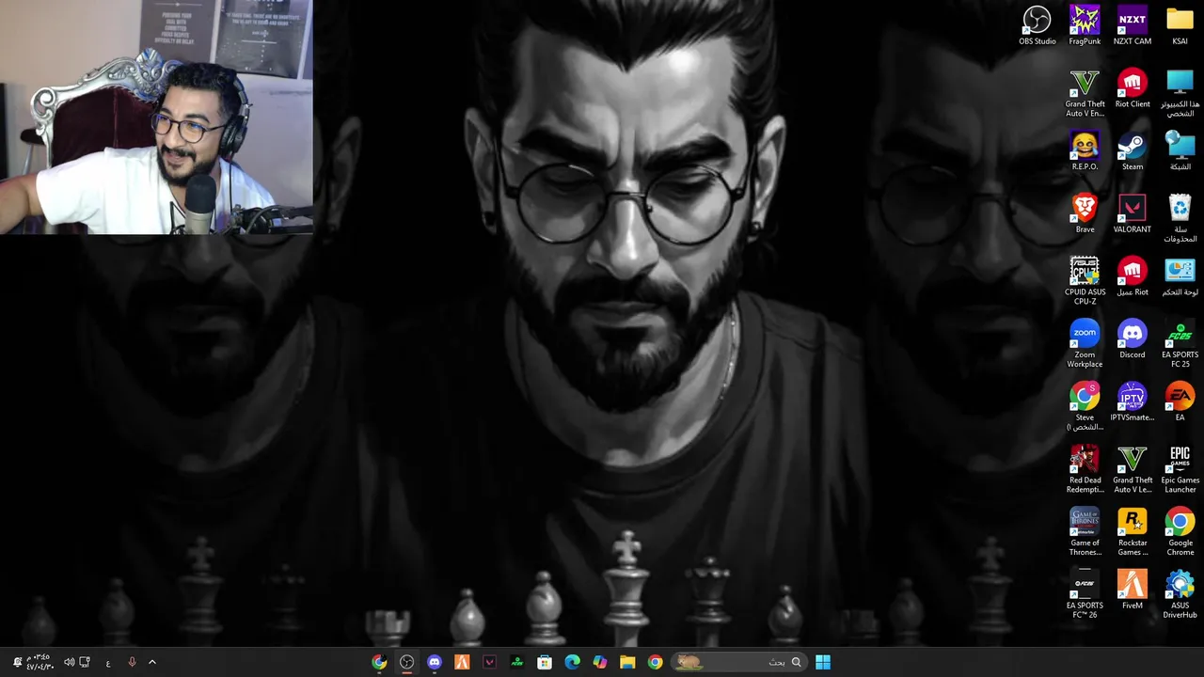
Task: Select the Red Dead Redempti... shortcut
Action: click(x=1085, y=469)
